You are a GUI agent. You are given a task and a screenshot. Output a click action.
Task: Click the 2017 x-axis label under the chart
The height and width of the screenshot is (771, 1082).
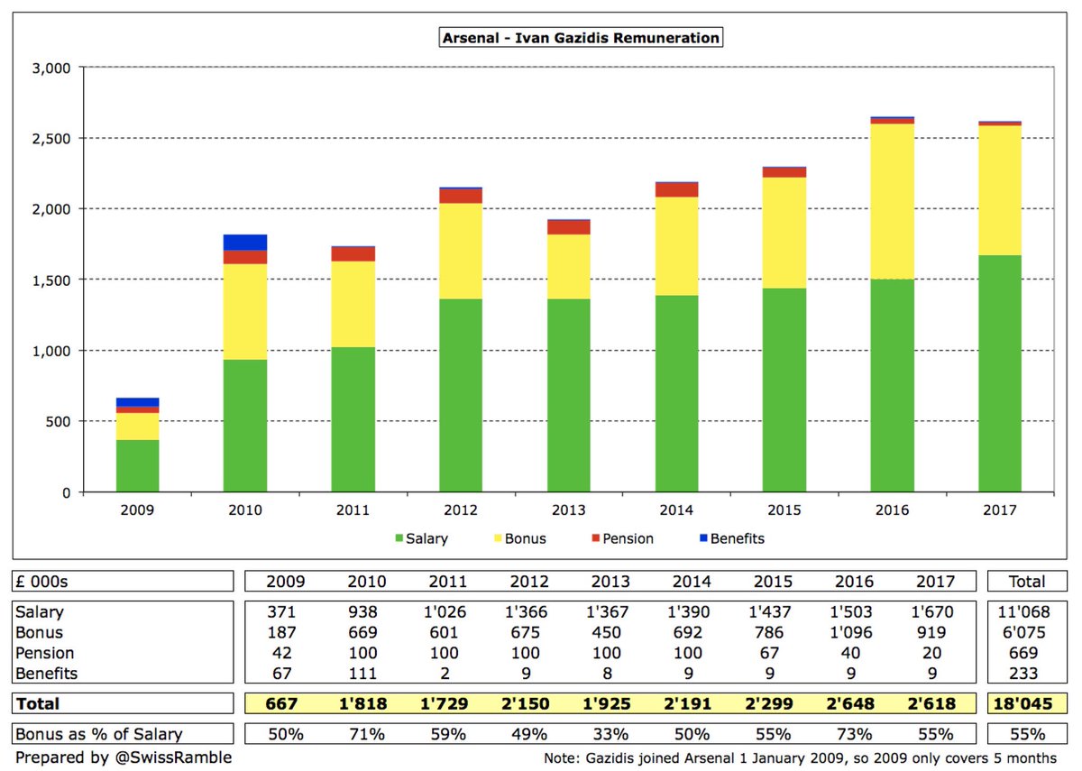point(1000,509)
